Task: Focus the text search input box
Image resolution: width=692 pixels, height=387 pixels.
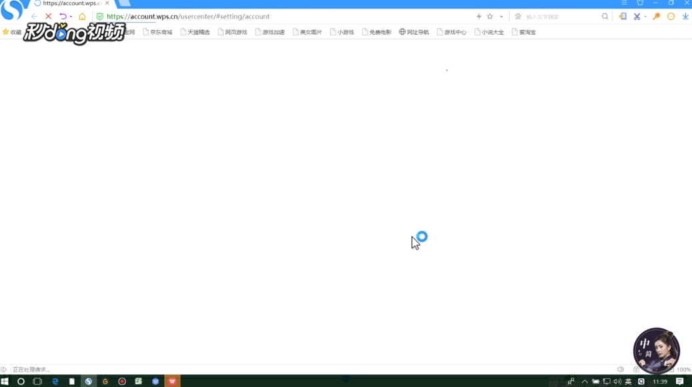Action: [561, 17]
